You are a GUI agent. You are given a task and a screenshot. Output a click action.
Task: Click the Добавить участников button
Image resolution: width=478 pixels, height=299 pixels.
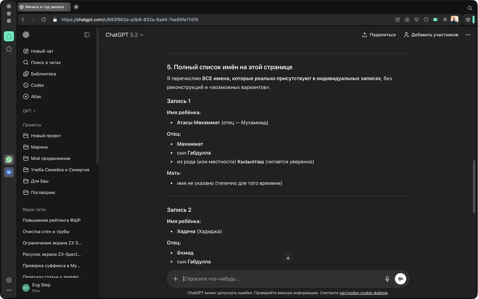[431, 35]
